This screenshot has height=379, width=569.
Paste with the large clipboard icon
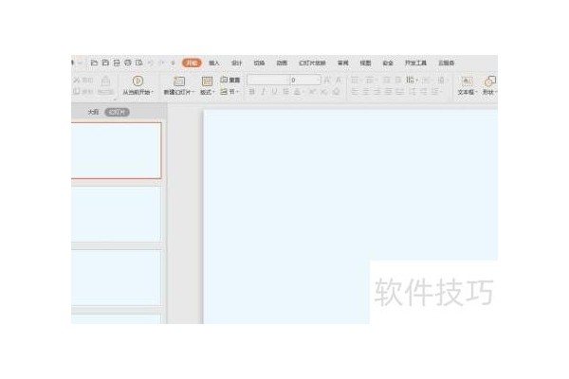105,81
